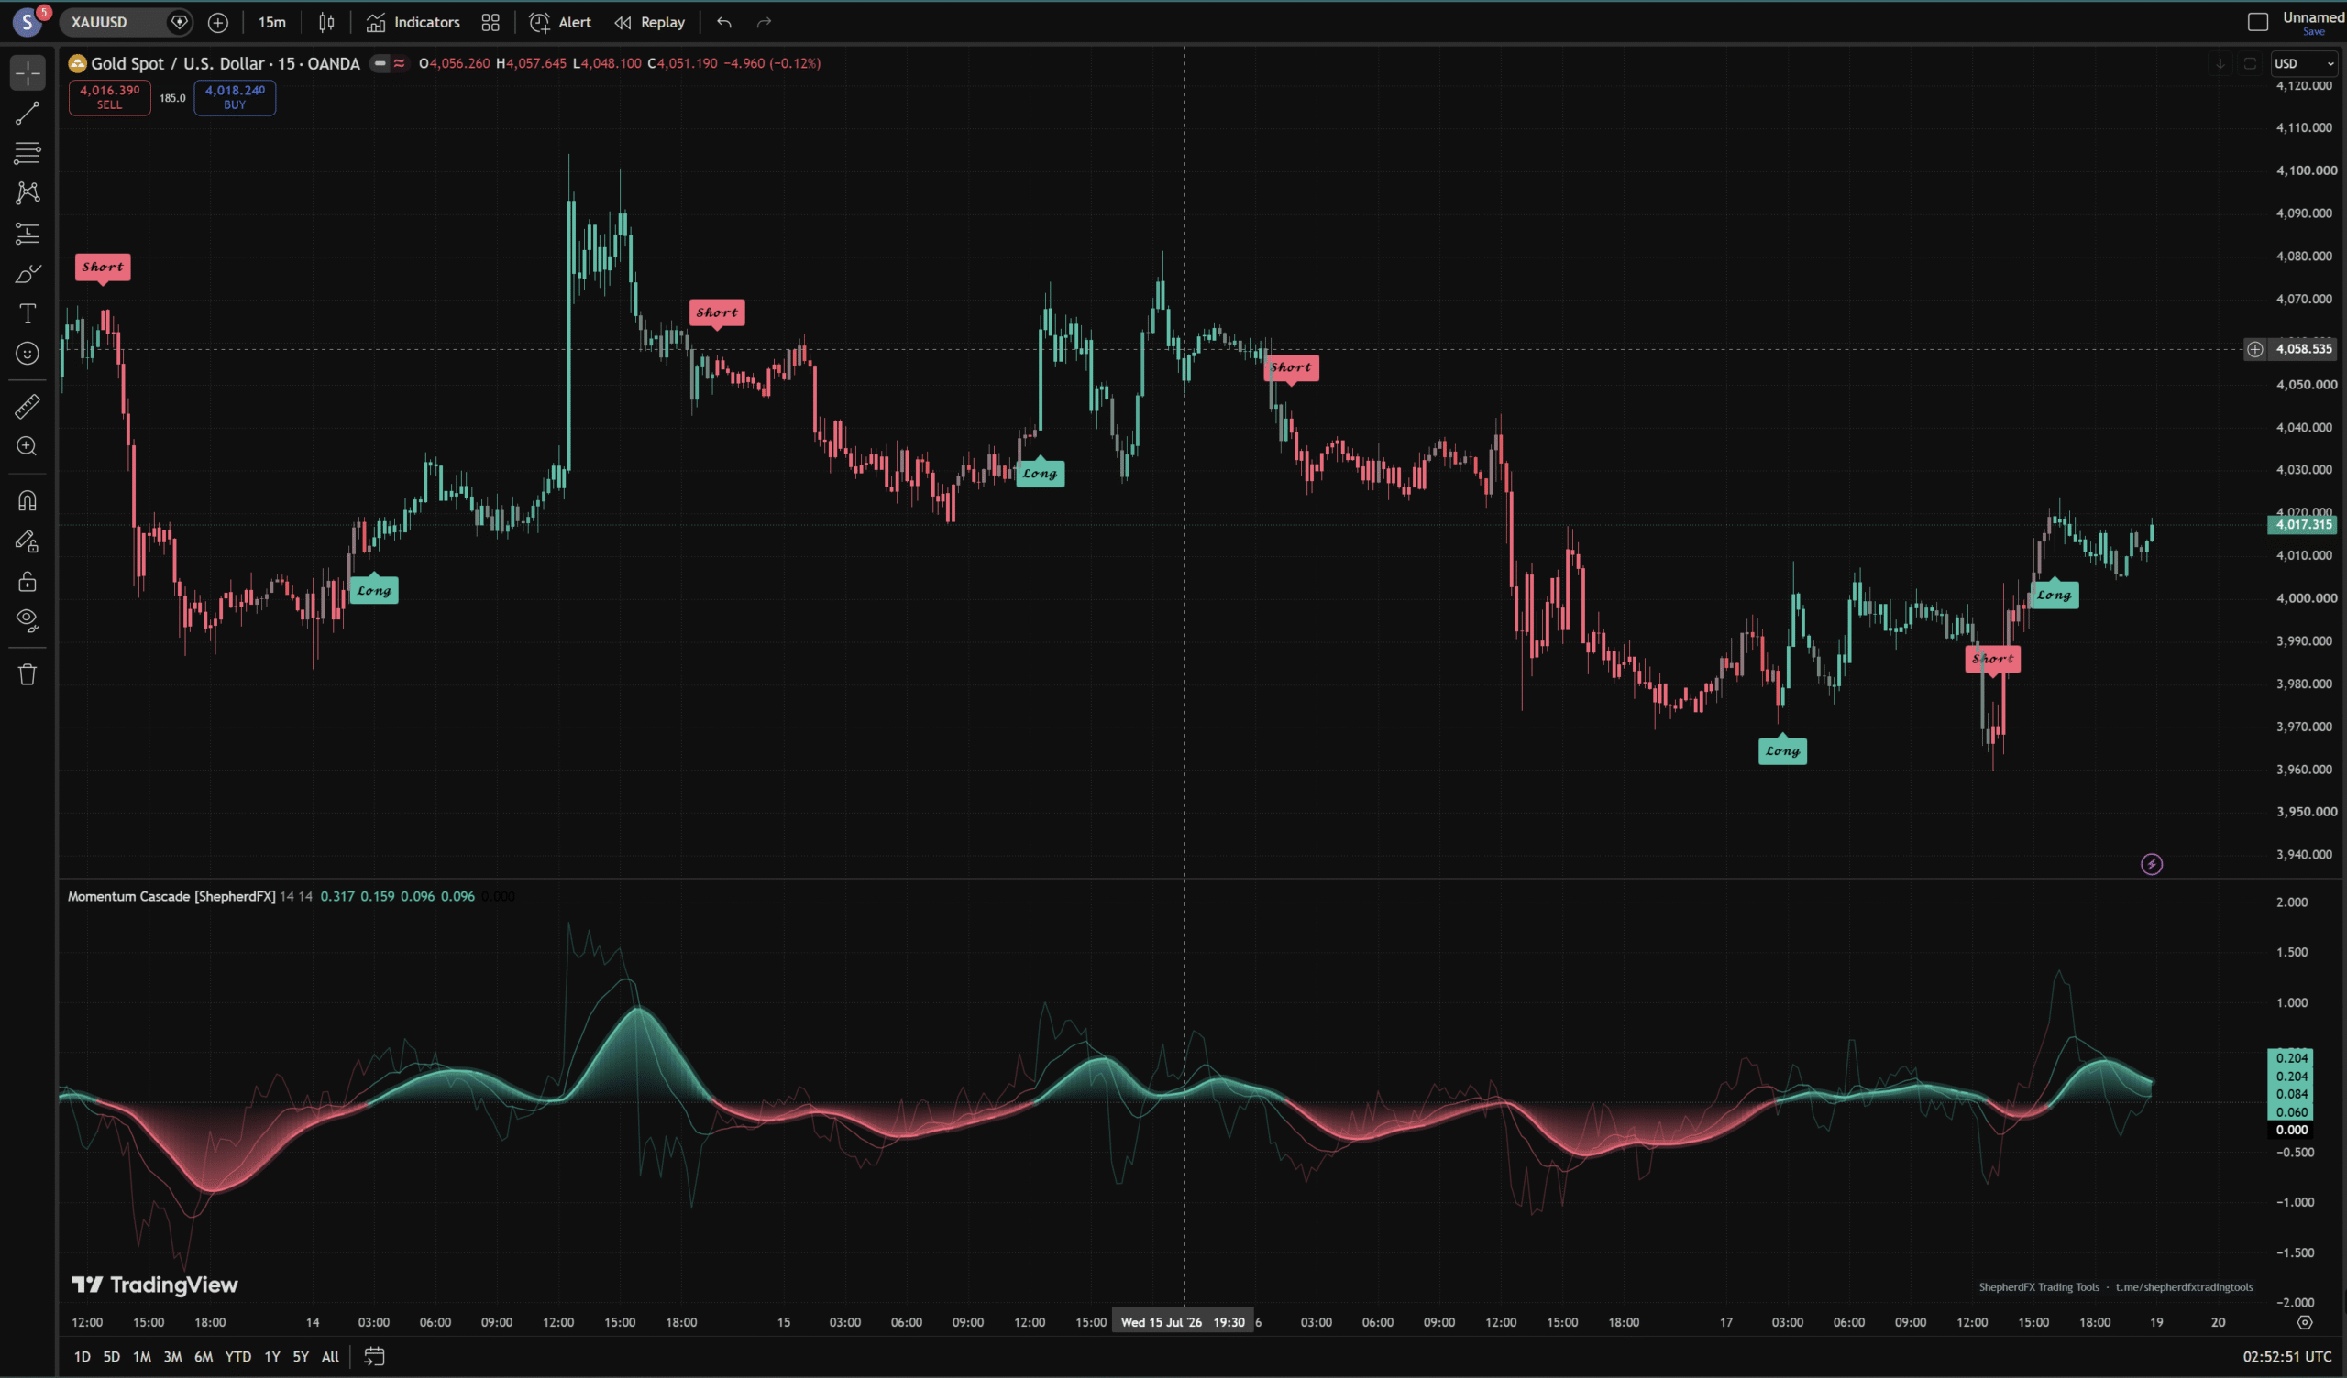Image resolution: width=2347 pixels, height=1378 pixels.
Task: Open the USD currency dropdown
Action: click(x=2304, y=63)
